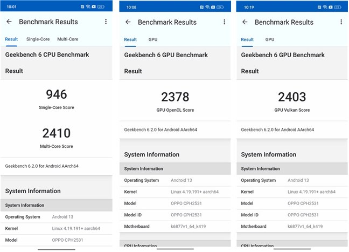Tap Motherboard k6877v1_64_k419 row in OpenCL screen
This screenshot has height=252, width=349.
[175, 226]
